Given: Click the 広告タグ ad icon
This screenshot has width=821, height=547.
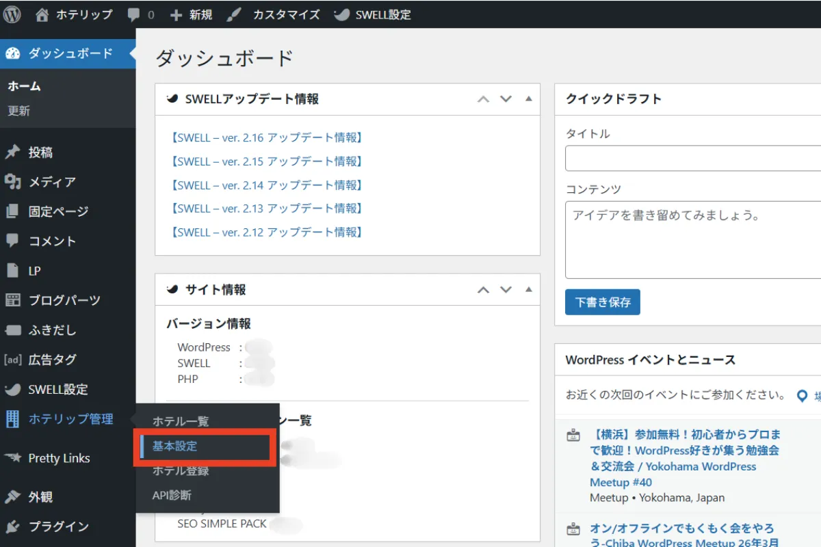Looking at the screenshot, I should pyautogui.click(x=12, y=360).
